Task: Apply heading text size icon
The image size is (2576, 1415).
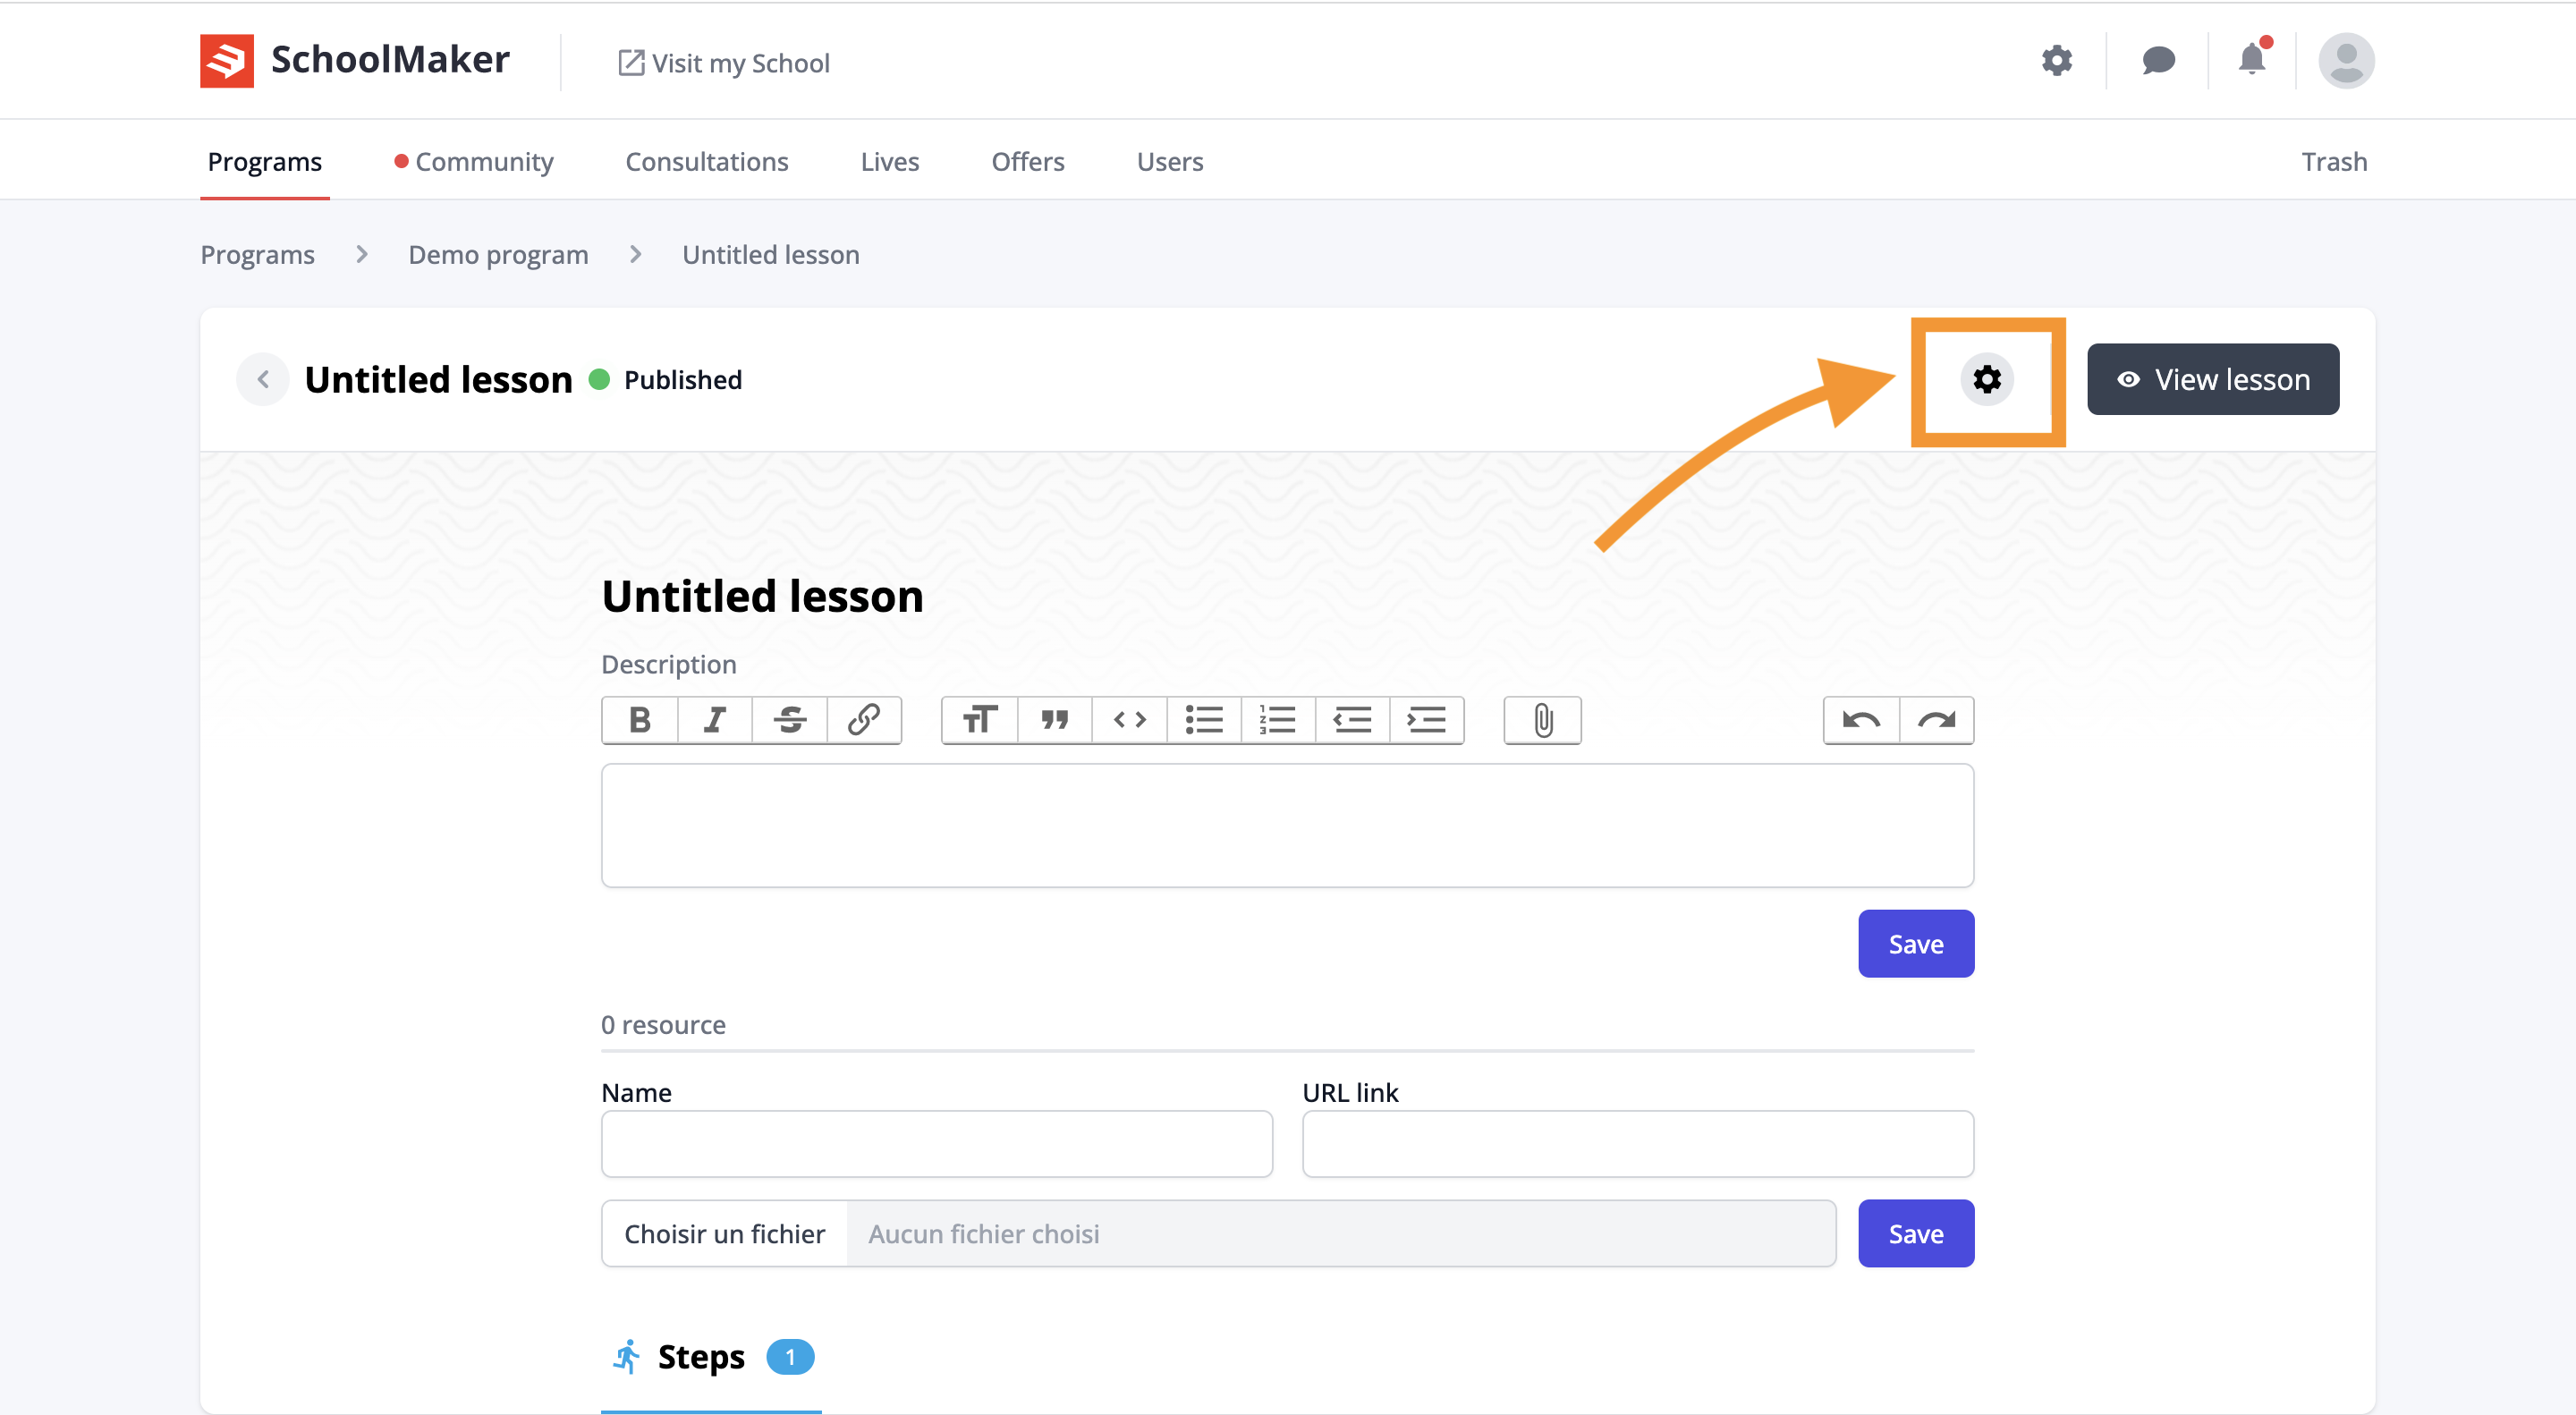Action: click(980, 720)
